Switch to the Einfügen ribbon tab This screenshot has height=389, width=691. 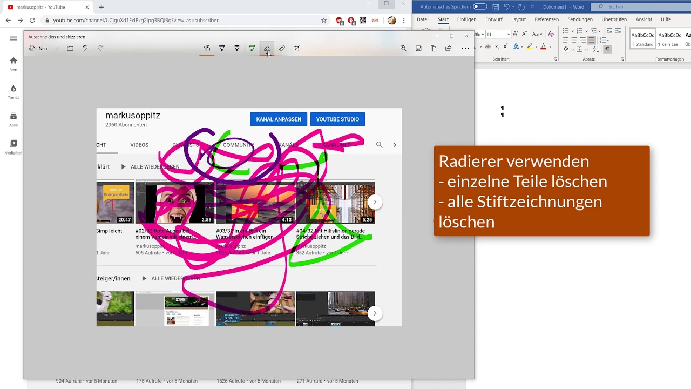[x=466, y=19]
